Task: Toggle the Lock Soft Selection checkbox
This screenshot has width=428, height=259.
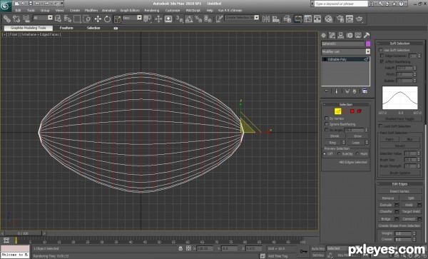Action: 380,126
